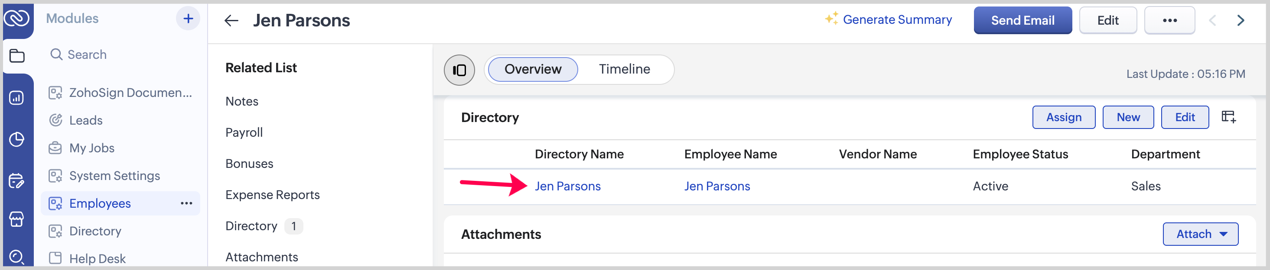
Task: Click the Send Email button
Action: coord(1023,21)
